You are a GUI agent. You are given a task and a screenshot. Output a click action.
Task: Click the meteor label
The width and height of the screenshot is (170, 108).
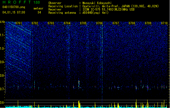[38, 8]
